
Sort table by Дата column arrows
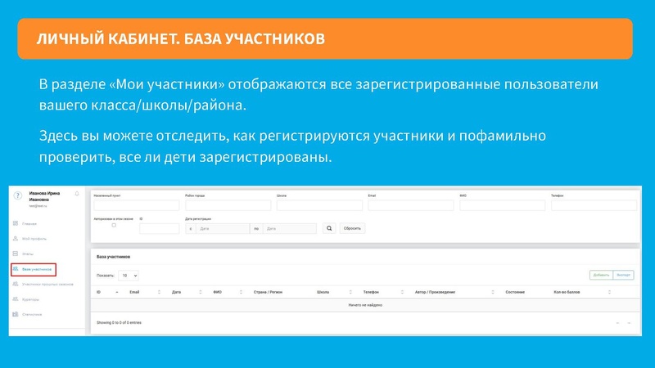click(201, 292)
